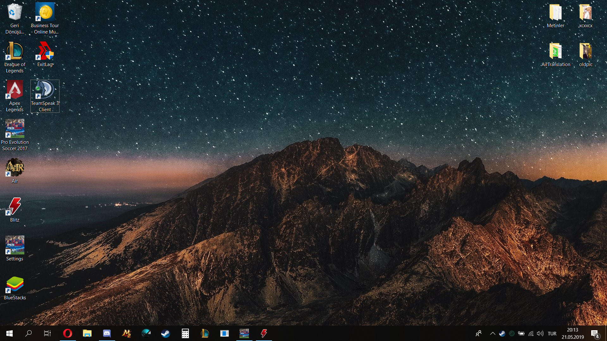Select the PES Settings shortcut
The image size is (607, 341).
[x=15, y=249]
